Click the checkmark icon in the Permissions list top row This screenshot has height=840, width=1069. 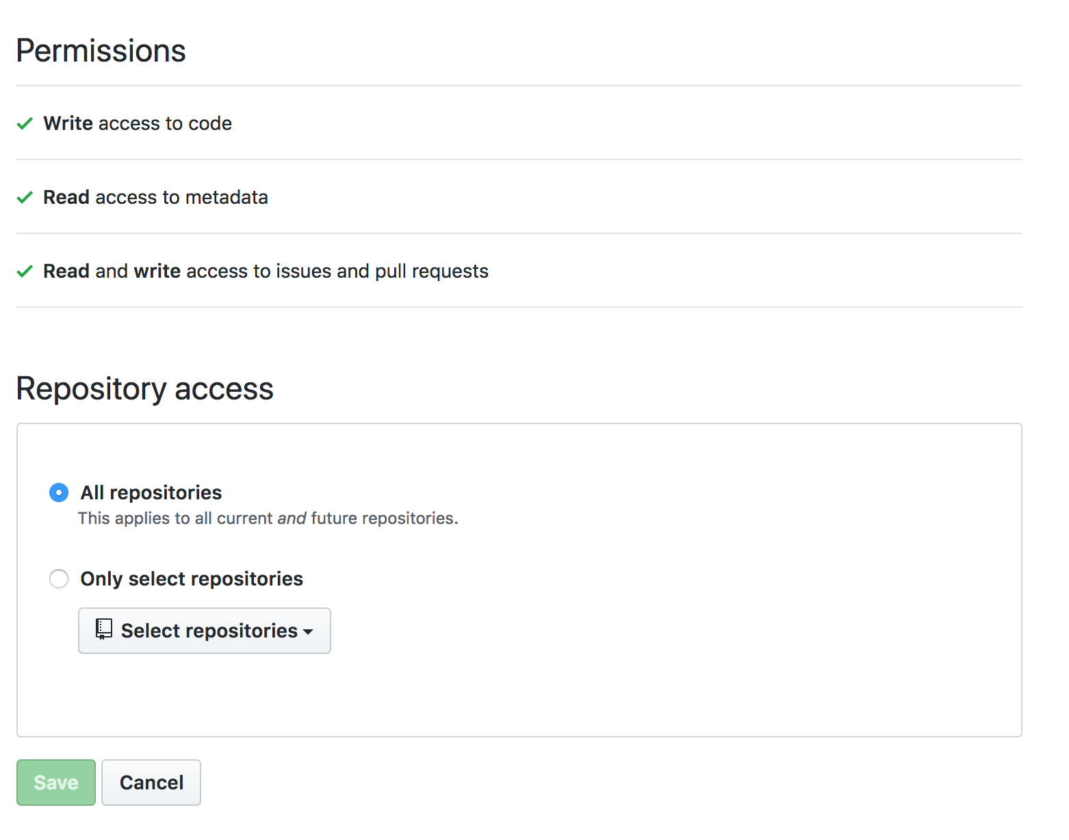click(x=25, y=123)
